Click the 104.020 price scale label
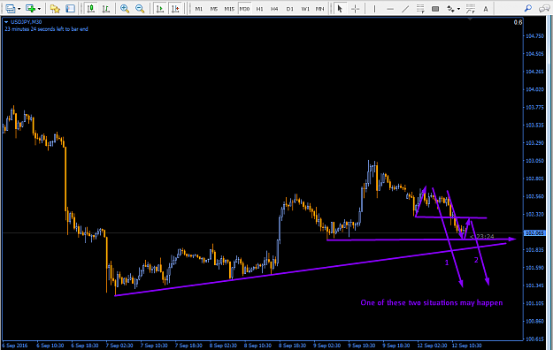Screen dimensions: 553x350 (534, 89)
